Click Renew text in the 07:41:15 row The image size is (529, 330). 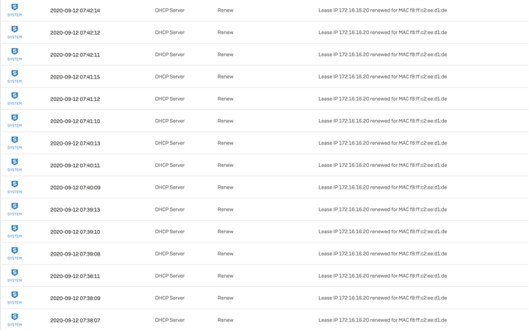226,77
